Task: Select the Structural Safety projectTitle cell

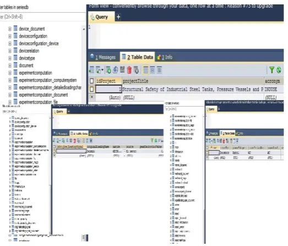Action: point(193,89)
